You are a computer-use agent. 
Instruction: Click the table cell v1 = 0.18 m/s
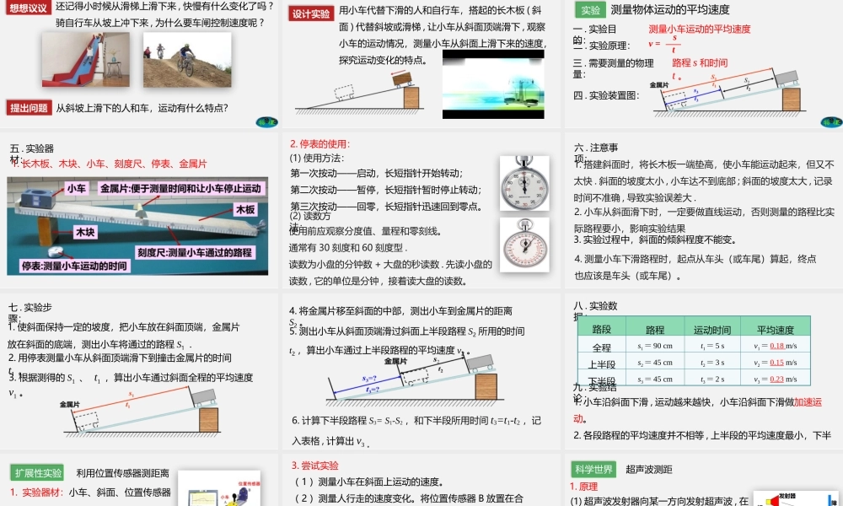click(776, 346)
